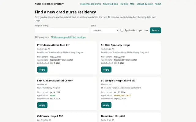The image size is (196, 122).
Task: Open 383 live new-grad RN job postings link
Action: tap(68, 37)
